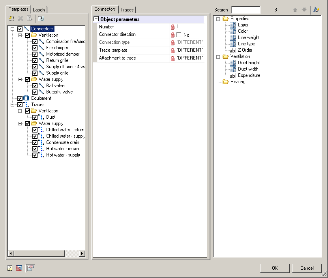Switch to the Labels tab
Image resolution: width=328 pixels, height=278 pixels.
point(39,9)
